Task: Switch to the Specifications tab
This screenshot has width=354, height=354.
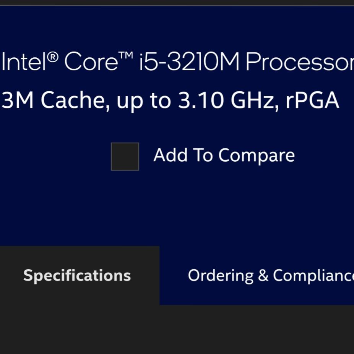Action: pyautogui.click(x=77, y=276)
